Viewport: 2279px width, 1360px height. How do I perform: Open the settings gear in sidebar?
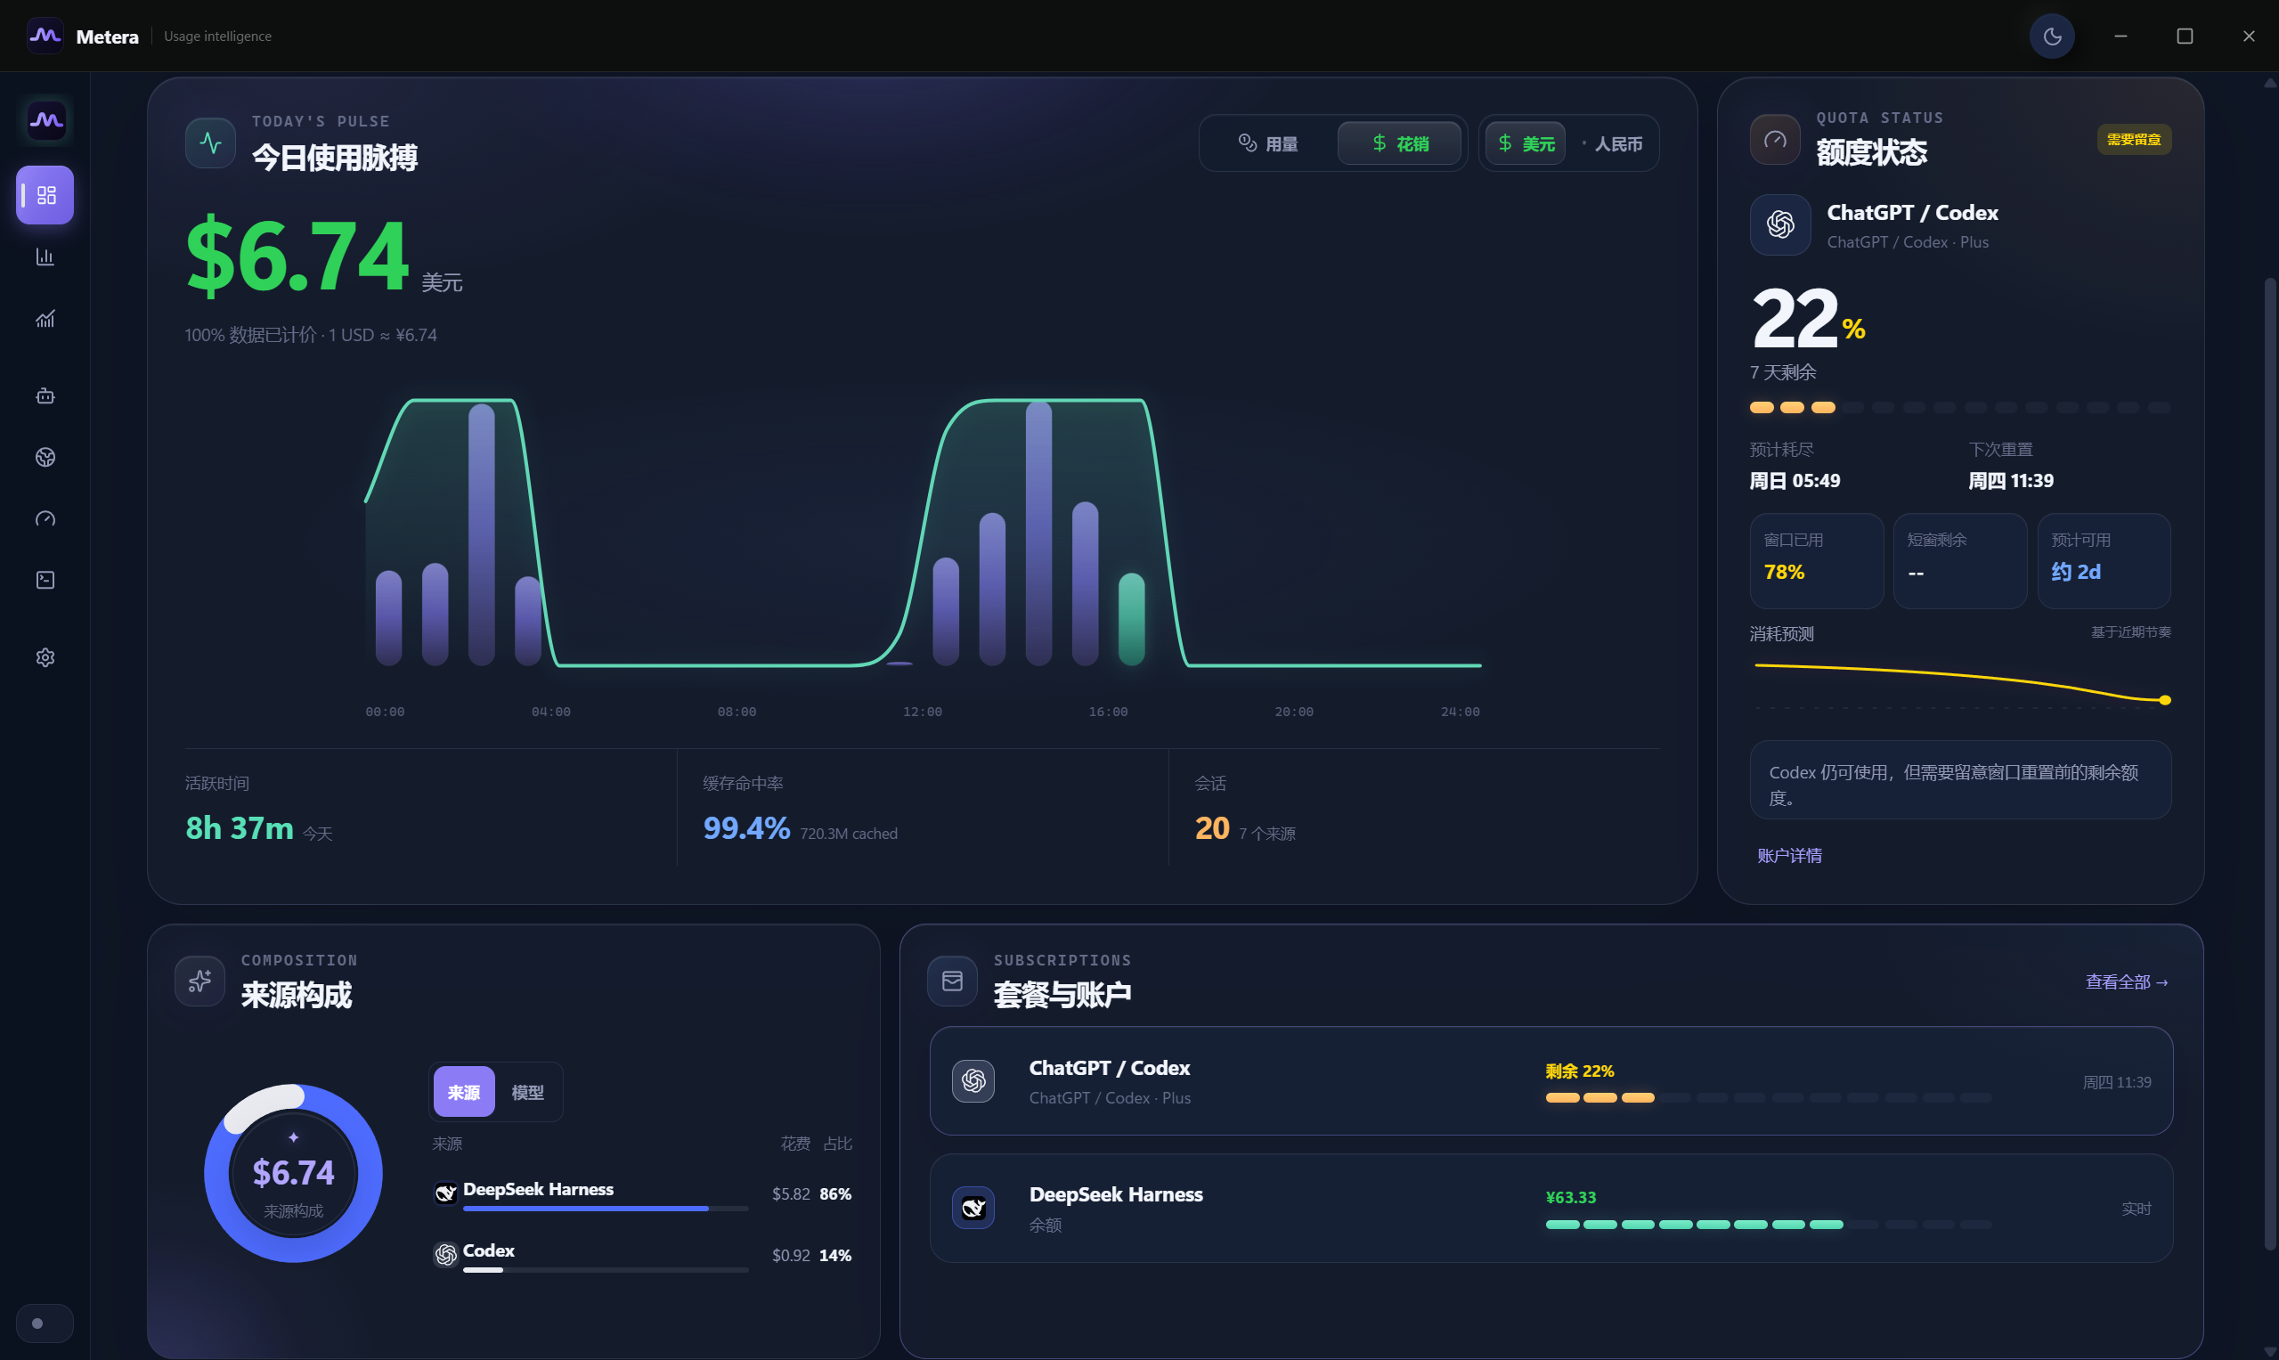click(x=45, y=657)
